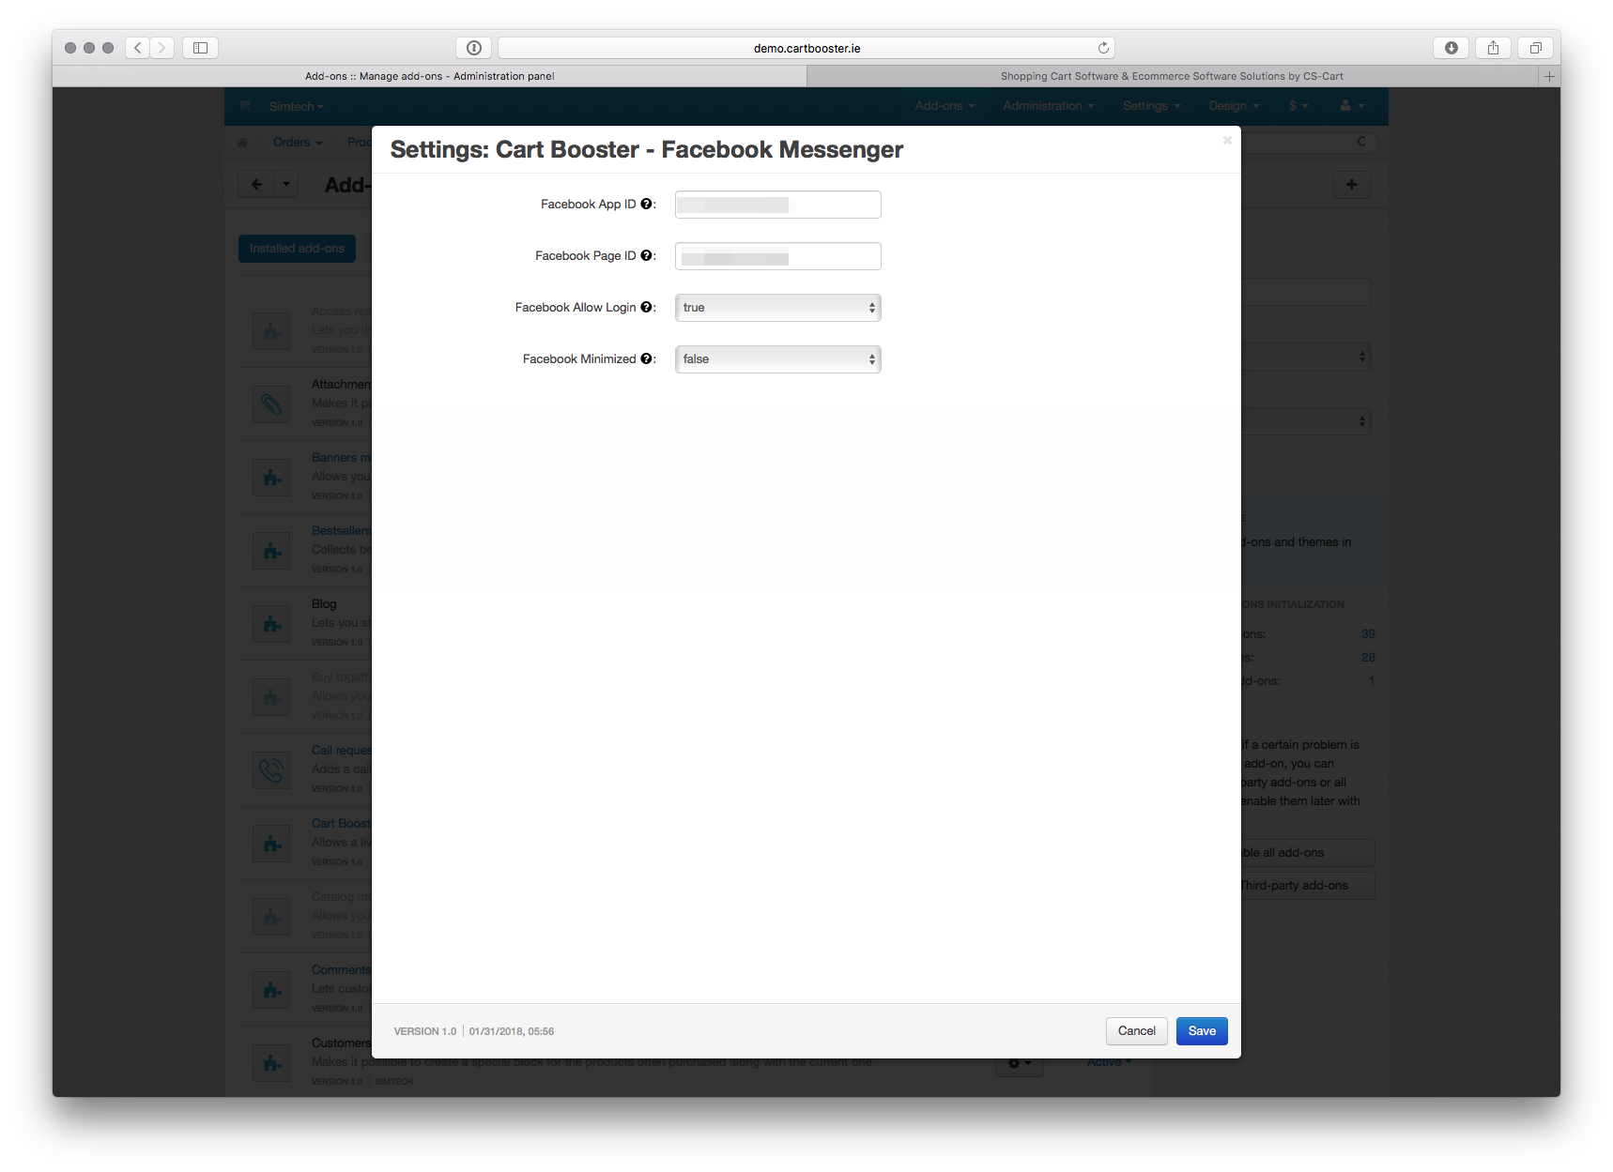Image resolution: width=1613 pixels, height=1172 pixels.
Task: Expand the Simtech store selector
Action: click(296, 107)
